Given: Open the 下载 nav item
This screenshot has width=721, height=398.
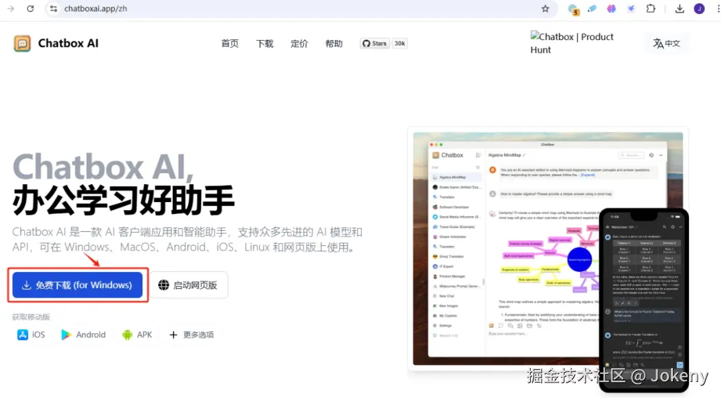Looking at the screenshot, I should coord(265,43).
